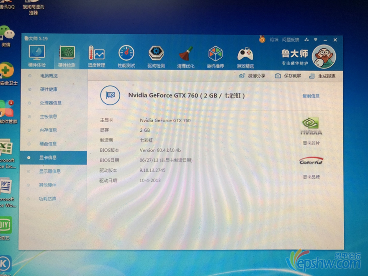The height and width of the screenshot is (276, 368).
Task: Click the graphics card icon beside the heading
Action: pos(110,95)
